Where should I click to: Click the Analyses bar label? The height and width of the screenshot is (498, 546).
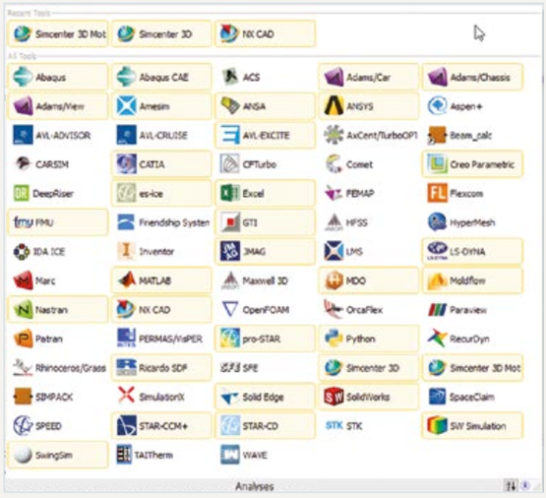pyautogui.click(x=254, y=486)
